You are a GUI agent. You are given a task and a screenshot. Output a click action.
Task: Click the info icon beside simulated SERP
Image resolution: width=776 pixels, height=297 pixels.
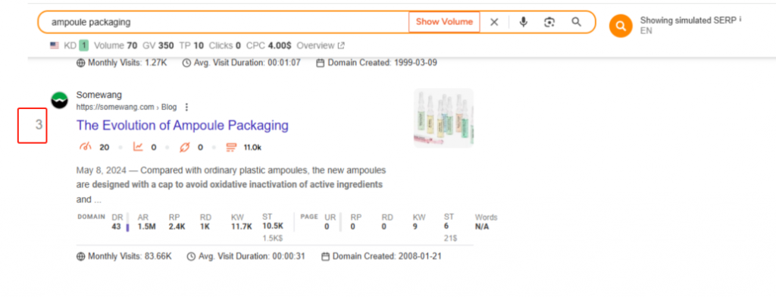click(740, 20)
